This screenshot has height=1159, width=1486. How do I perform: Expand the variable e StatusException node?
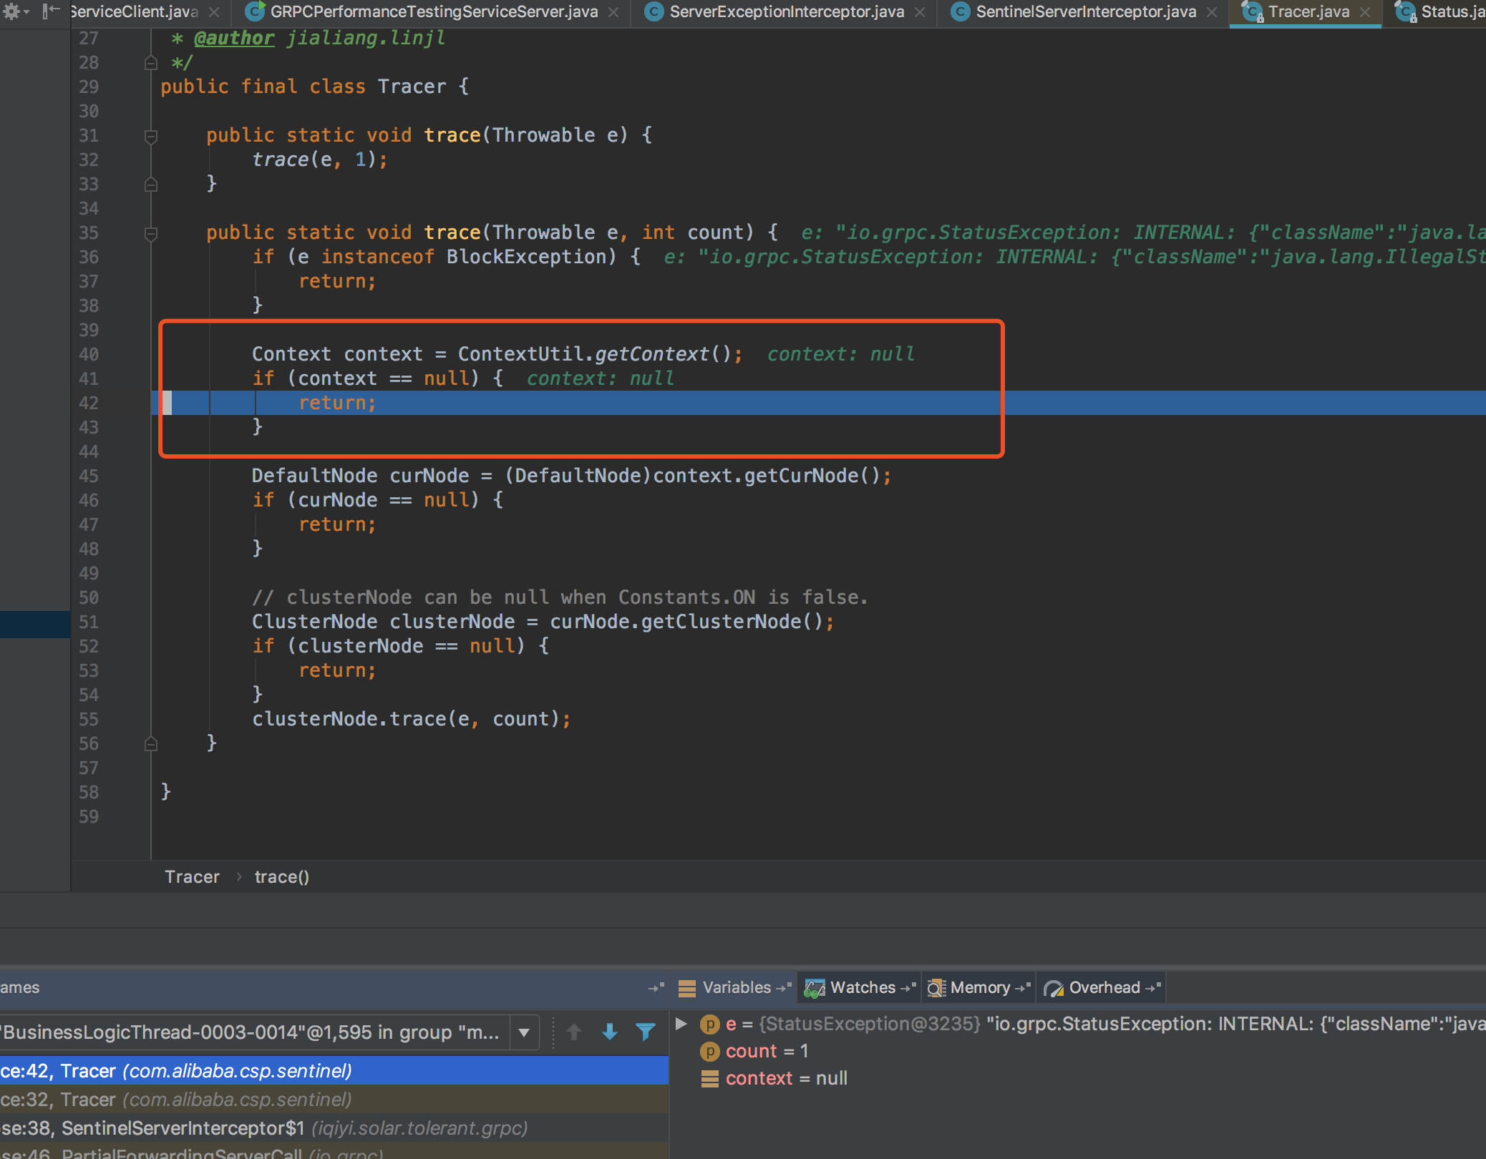click(681, 1024)
